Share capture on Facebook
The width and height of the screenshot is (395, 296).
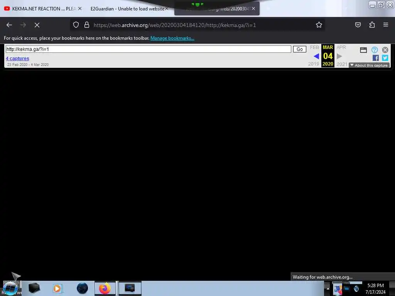[375, 58]
